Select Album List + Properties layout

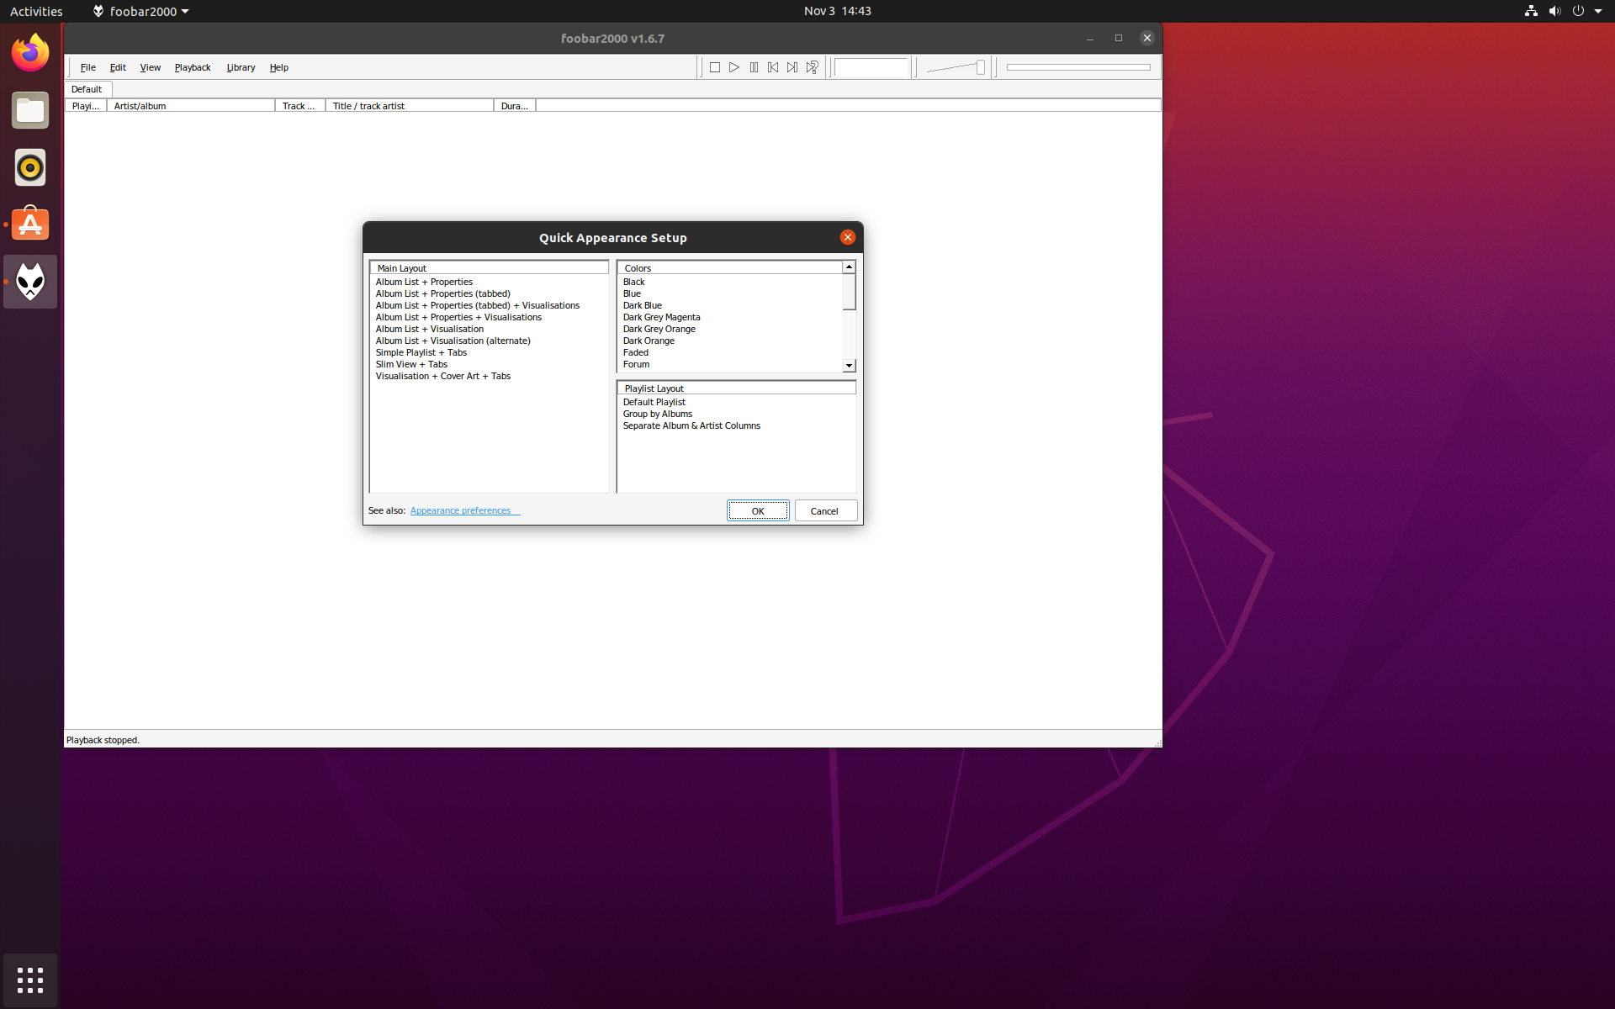pyautogui.click(x=424, y=282)
